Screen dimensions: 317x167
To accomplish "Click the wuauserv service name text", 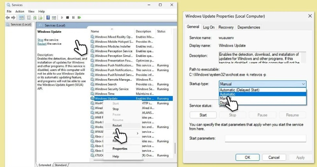I will click(x=226, y=38).
